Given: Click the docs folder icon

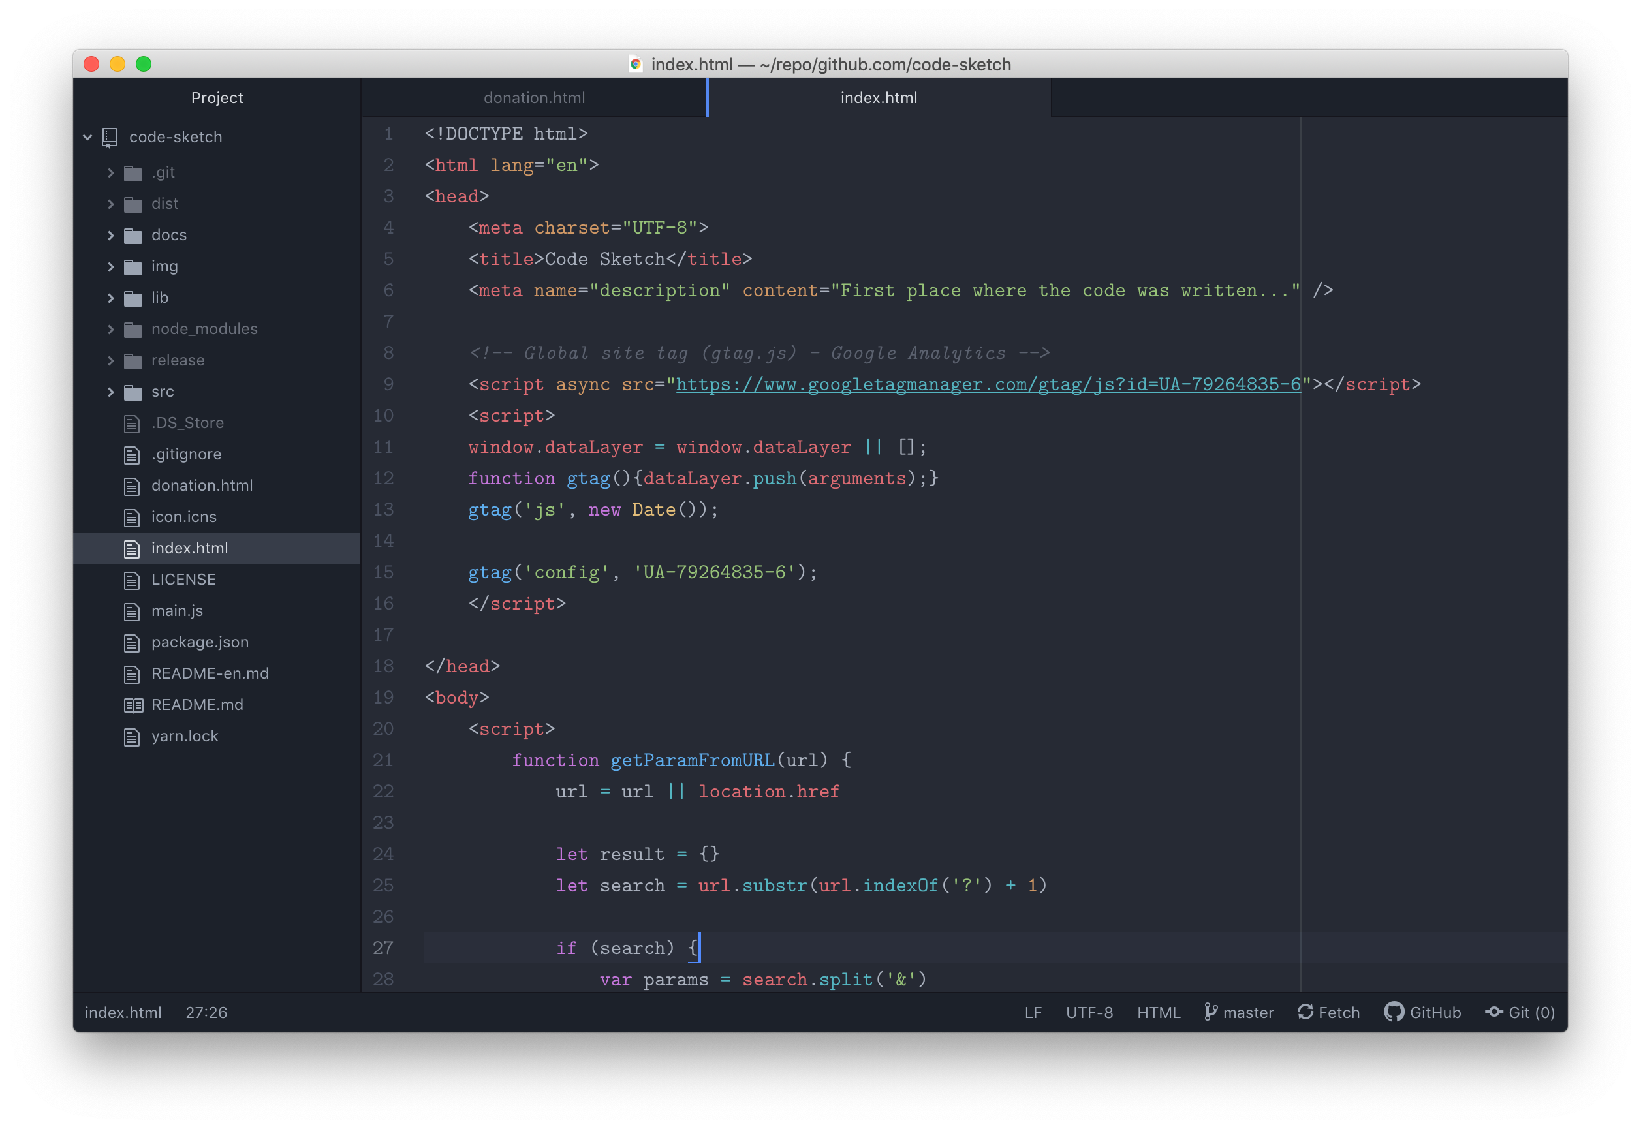Looking at the screenshot, I should [x=133, y=236].
